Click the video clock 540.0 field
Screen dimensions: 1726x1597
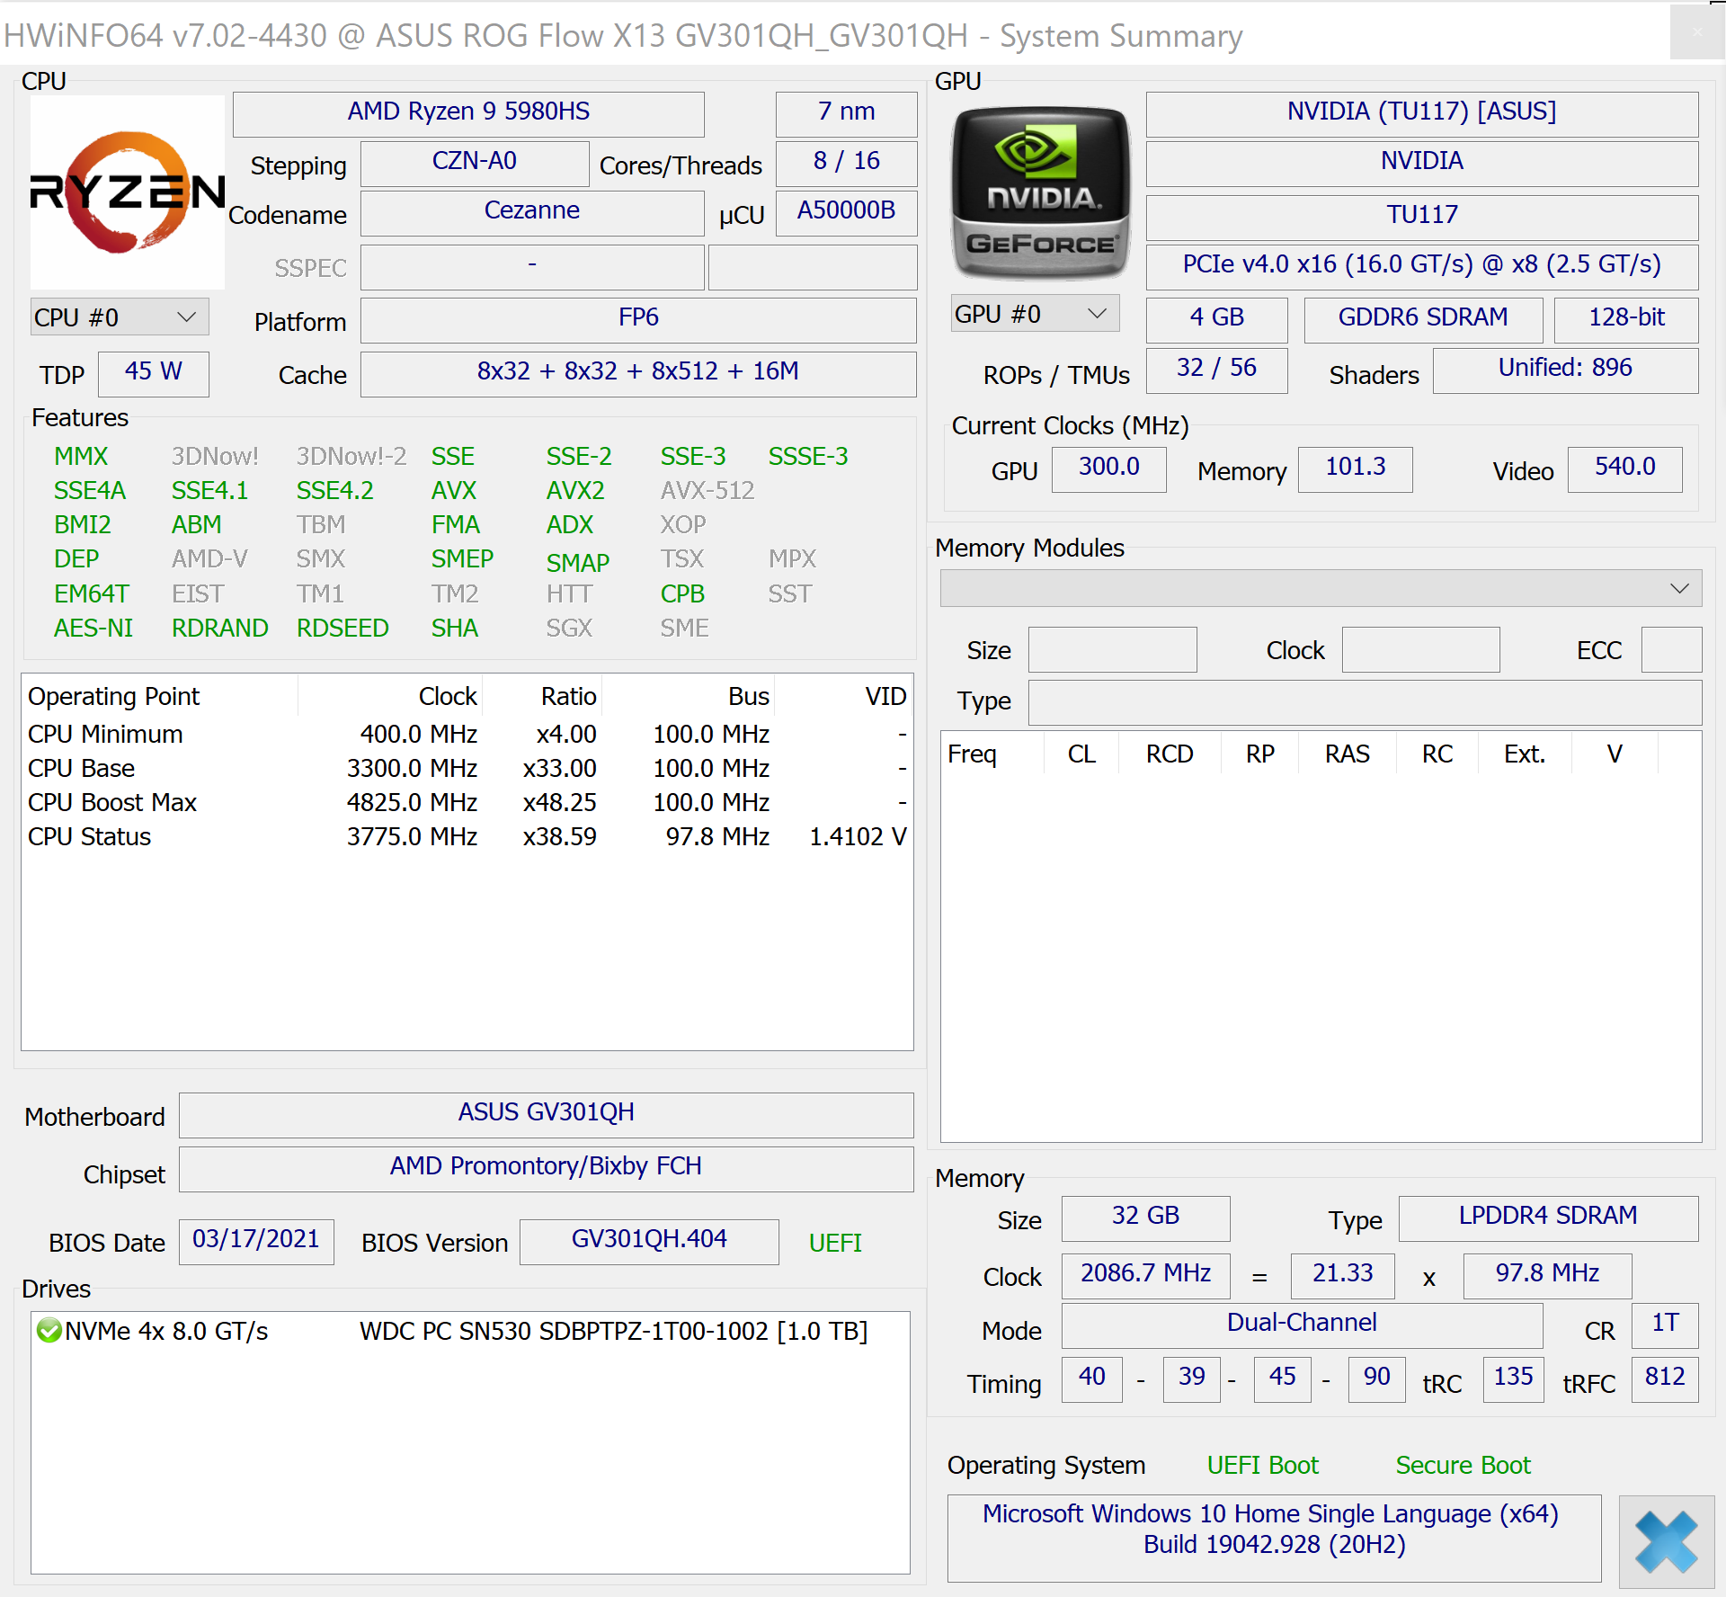tap(1625, 469)
